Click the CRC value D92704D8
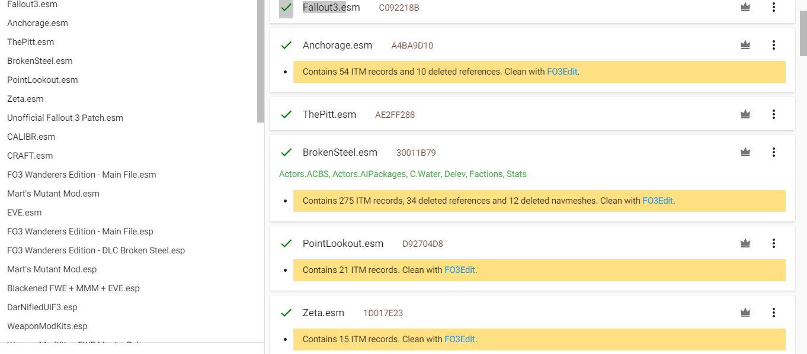The height and width of the screenshot is (354, 807). point(422,244)
